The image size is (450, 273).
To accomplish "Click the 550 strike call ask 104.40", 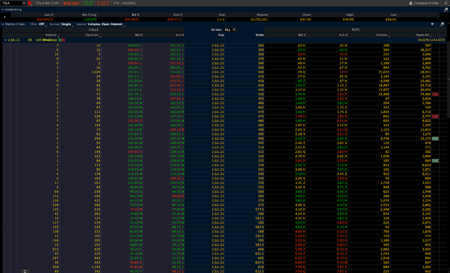I will coord(175,183).
